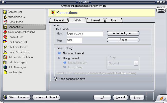Viewport: 167px width, 103px height.
Task: Click the File Transfer document icon
Action: coord(5,72)
